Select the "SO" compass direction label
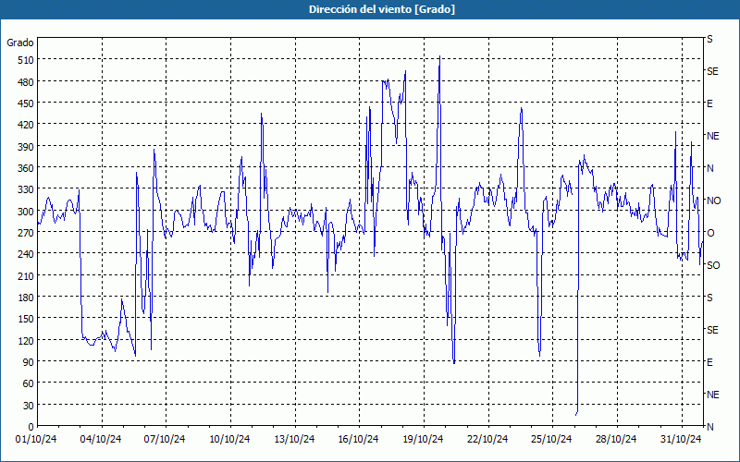The width and height of the screenshot is (740, 462). pos(713,266)
